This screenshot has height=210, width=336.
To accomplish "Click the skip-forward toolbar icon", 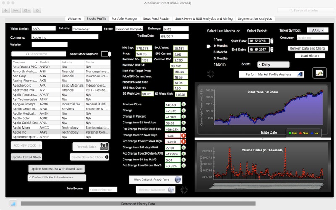I will click(16, 10).
